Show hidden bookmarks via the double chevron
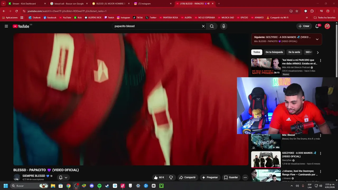The image size is (338, 190). click(x=307, y=17)
